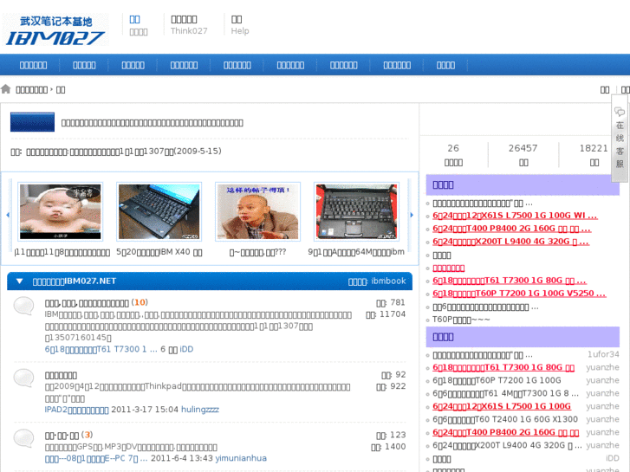Open red T400 P8400 2G 160G link in top list
630x472 pixels.
click(x=512, y=229)
